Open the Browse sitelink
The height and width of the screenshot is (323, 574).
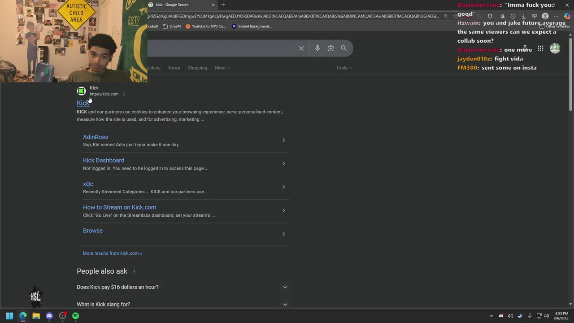(x=93, y=231)
